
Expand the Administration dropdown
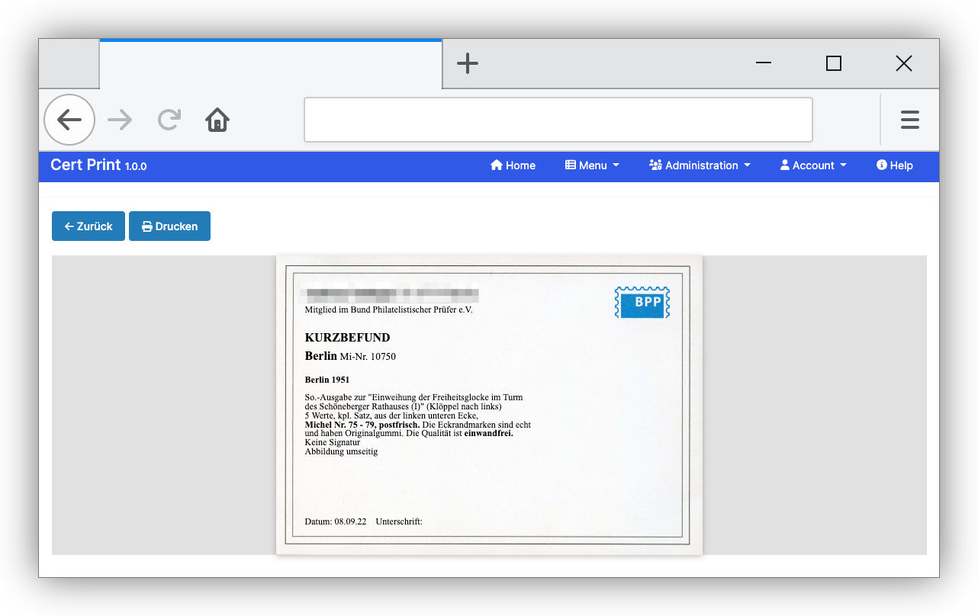point(700,165)
